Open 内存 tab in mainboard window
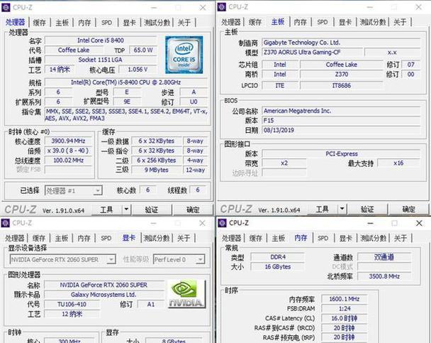Screen dimensions: 431x343 coord(300,22)
